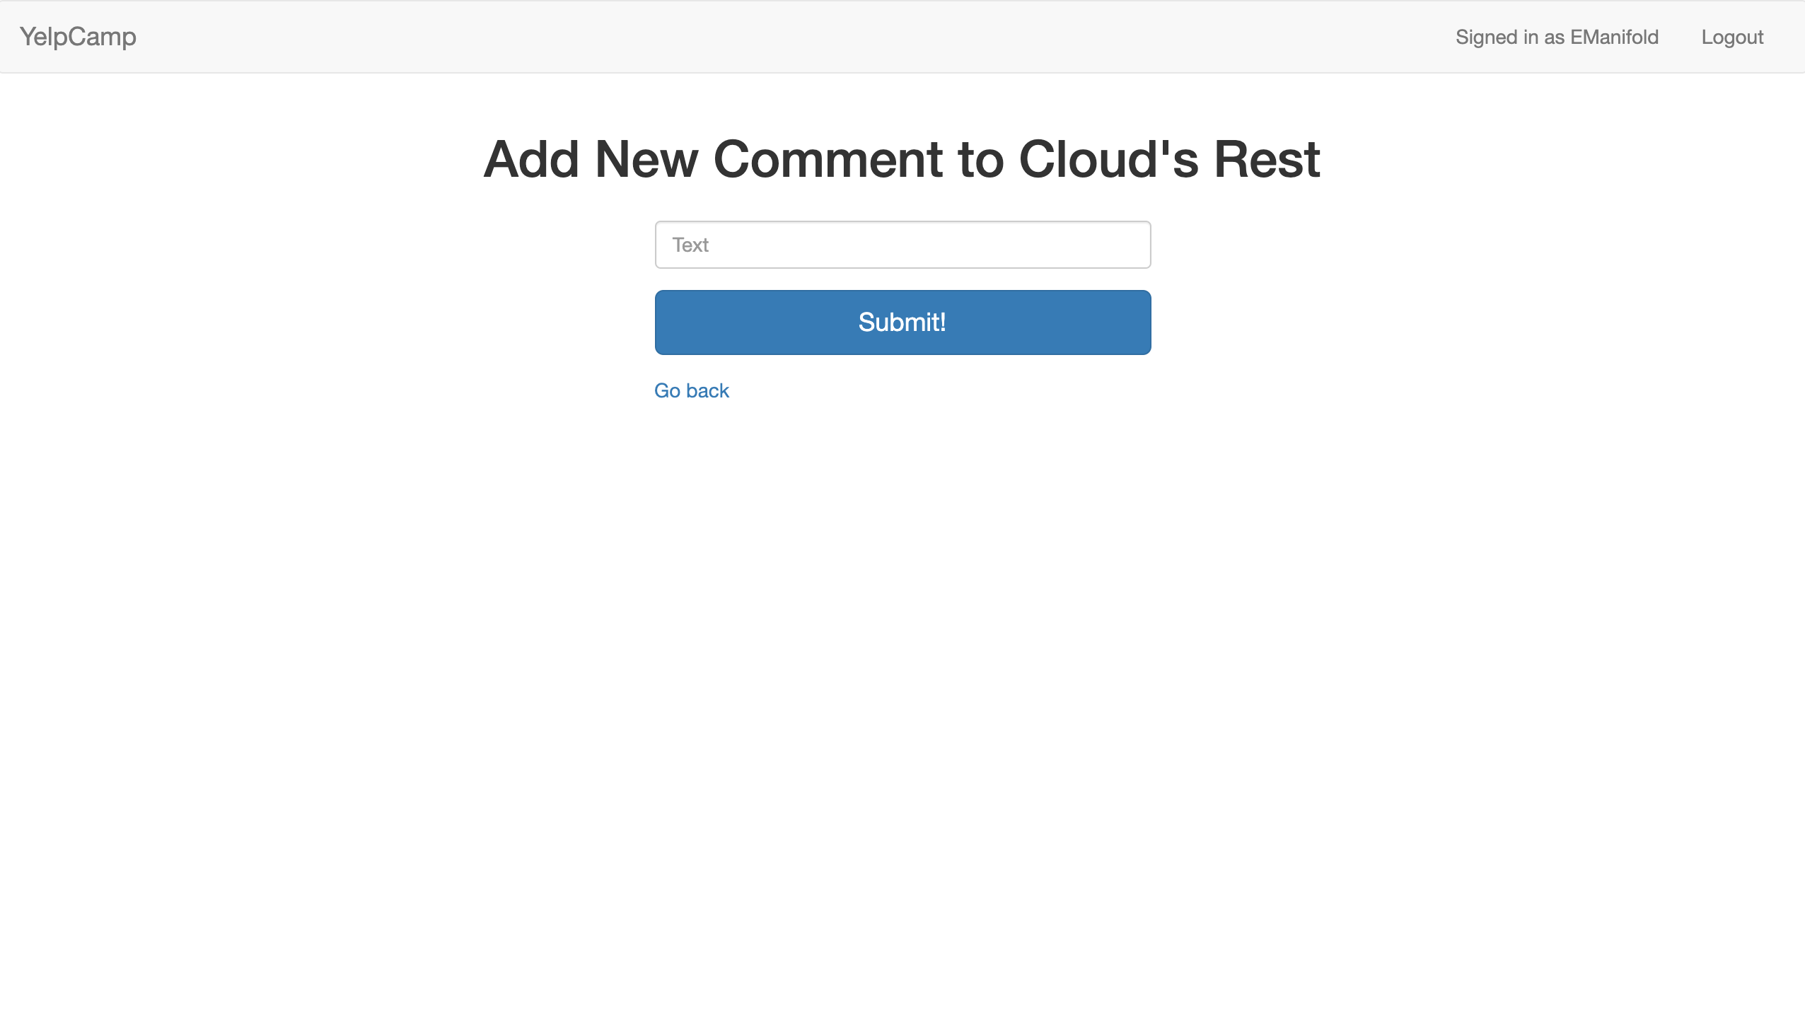Open the account menu area near EManifold
The width and height of the screenshot is (1805, 1017).
[x=1556, y=37]
